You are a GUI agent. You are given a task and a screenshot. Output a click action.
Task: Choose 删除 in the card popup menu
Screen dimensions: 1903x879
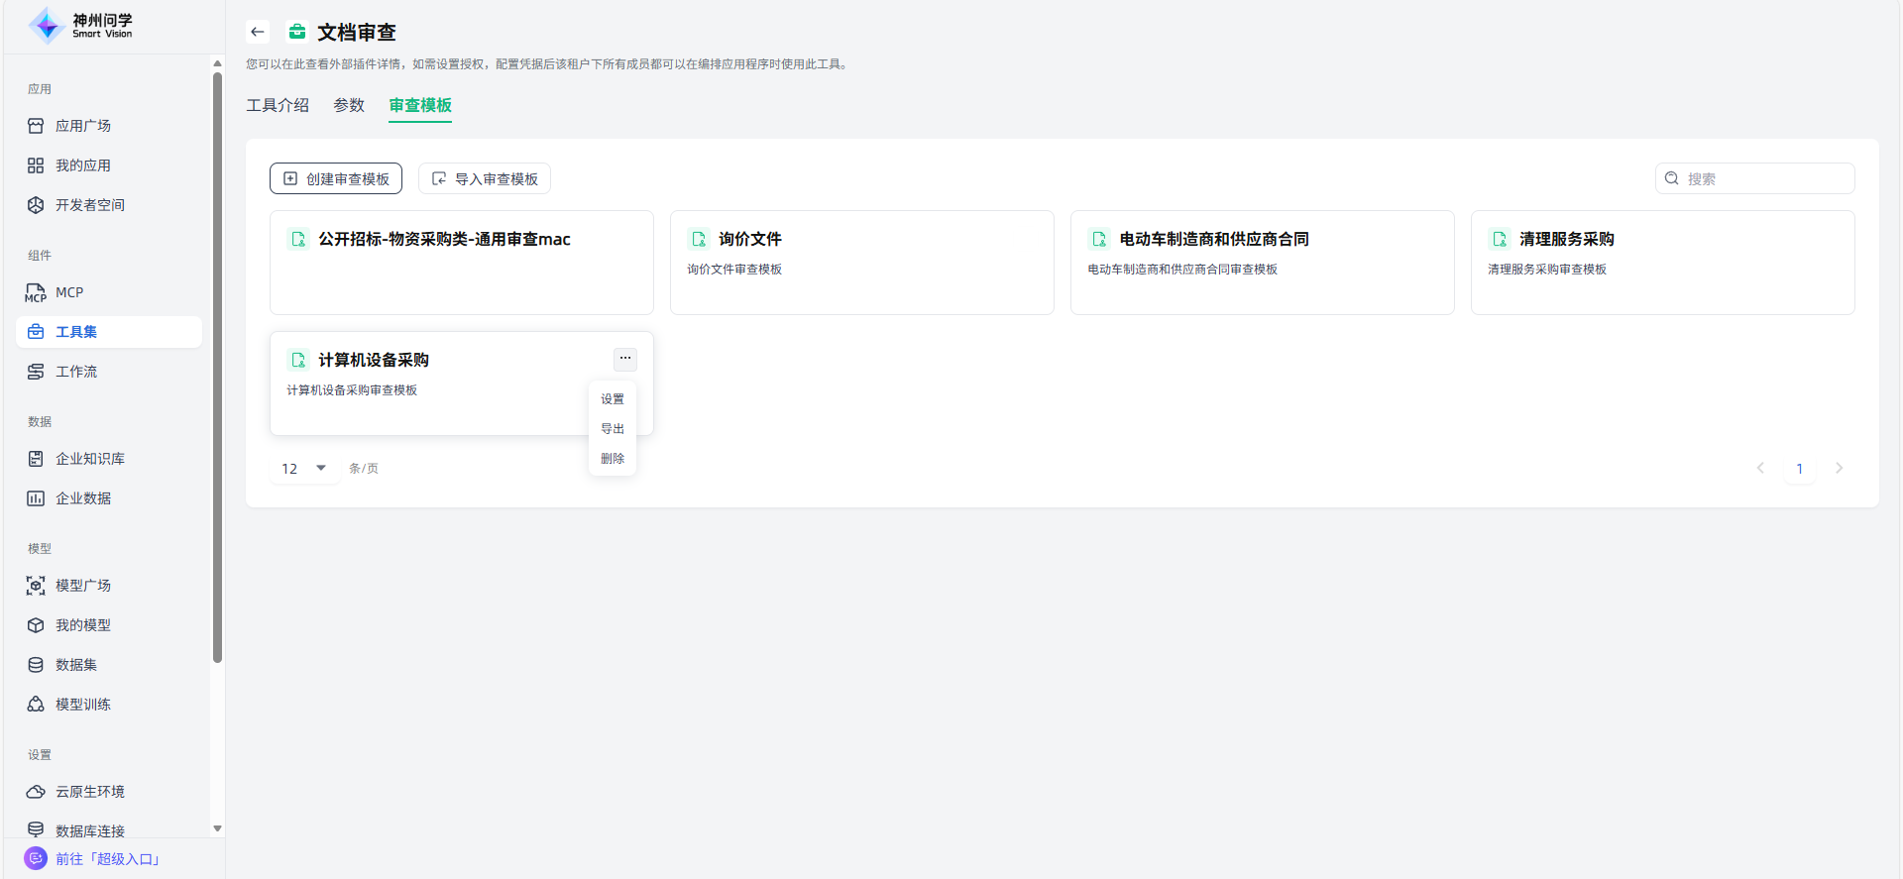click(613, 459)
